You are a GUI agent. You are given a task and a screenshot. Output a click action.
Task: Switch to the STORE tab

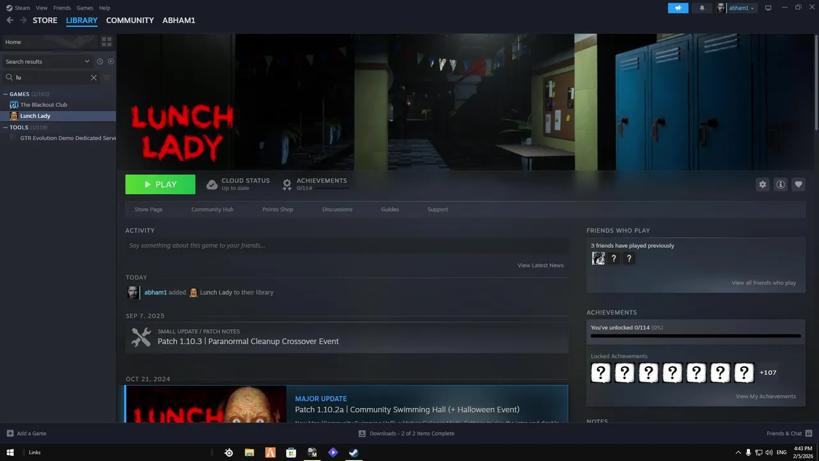click(45, 20)
